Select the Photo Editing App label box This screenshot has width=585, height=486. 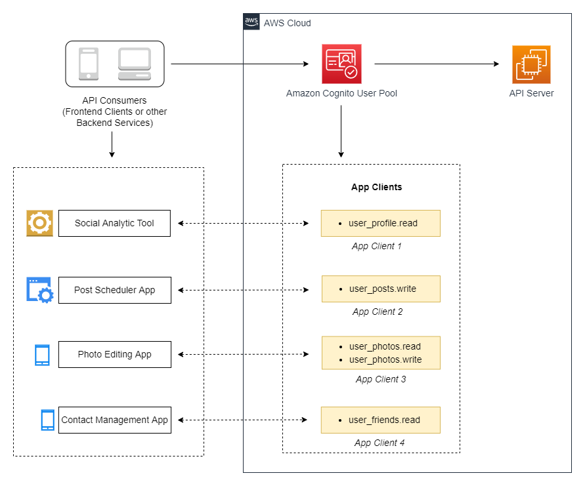pos(114,354)
